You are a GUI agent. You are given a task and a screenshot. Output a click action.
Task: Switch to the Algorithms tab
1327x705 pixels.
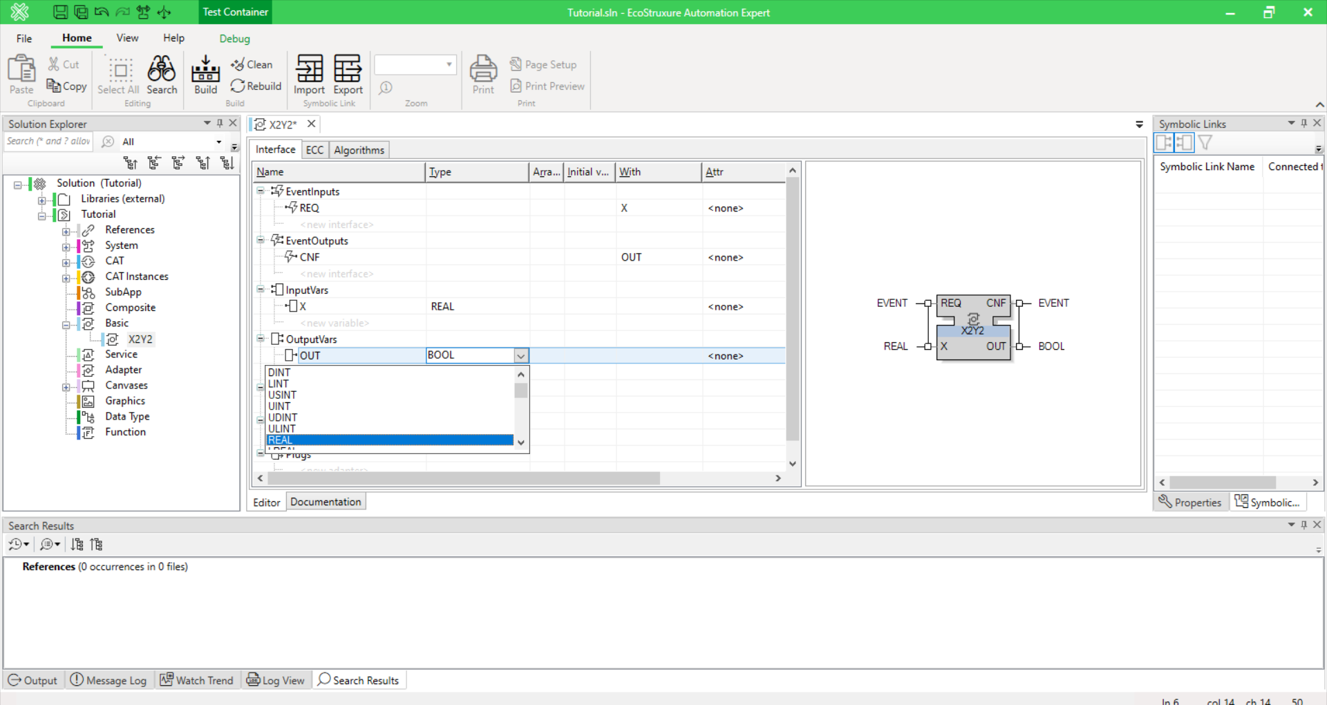(359, 150)
